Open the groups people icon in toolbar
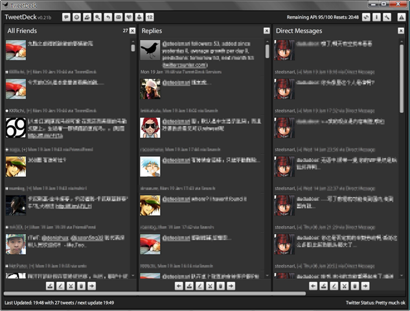This screenshot has height=311, width=410. 87,17
